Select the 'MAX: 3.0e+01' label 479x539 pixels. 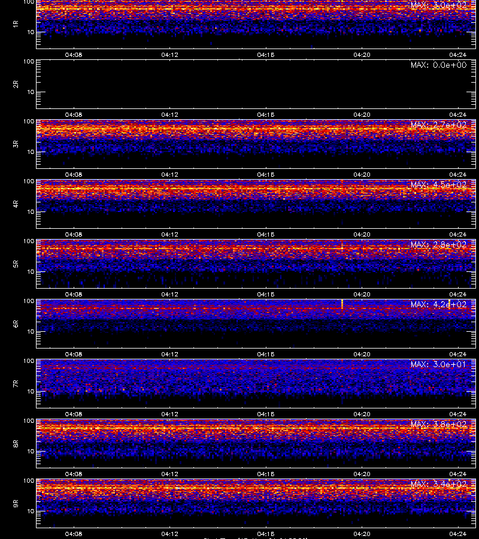[x=438, y=364]
